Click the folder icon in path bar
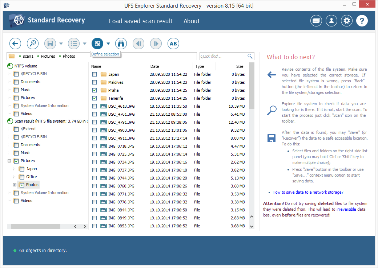The image size is (378, 268). pos(12,56)
